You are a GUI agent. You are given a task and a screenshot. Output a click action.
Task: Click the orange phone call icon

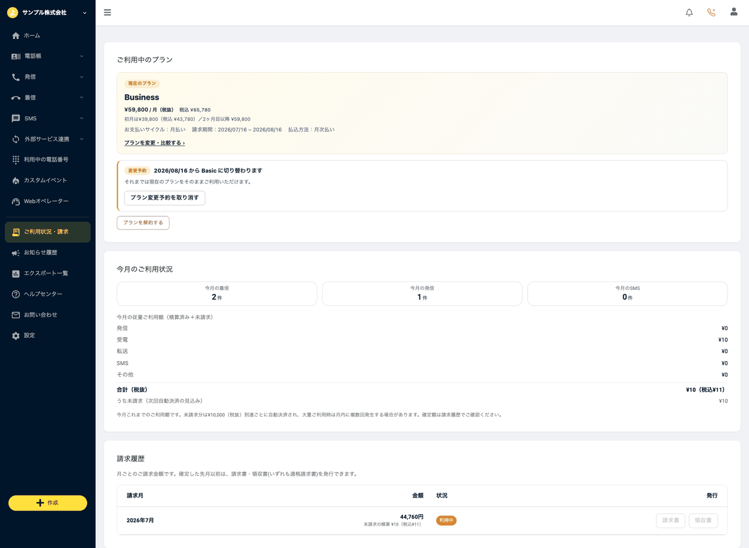pos(711,12)
